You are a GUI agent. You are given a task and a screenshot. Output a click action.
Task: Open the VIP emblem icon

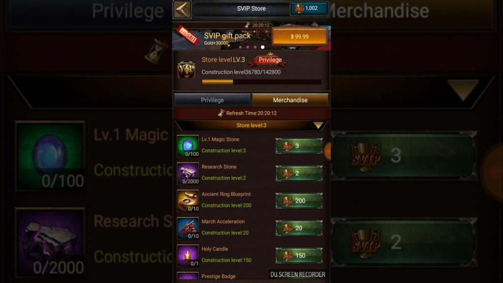[x=186, y=69]
